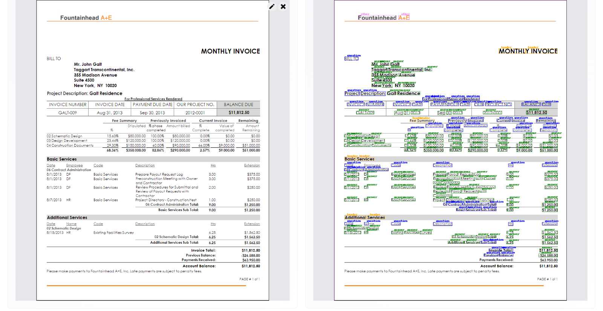This screenshot has height=311, width=603.
Task: Open the left invoice page thumbnail
Action: [x=153, y=150]
